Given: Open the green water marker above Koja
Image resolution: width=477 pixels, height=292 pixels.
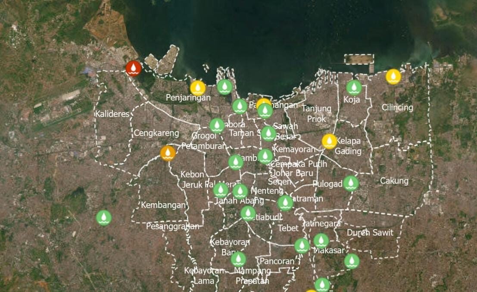Looking at the screenshot, I should (x=354, y=88).
